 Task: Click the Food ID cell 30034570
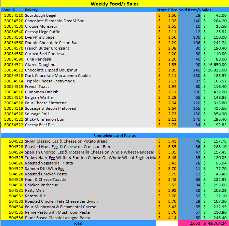12,48
